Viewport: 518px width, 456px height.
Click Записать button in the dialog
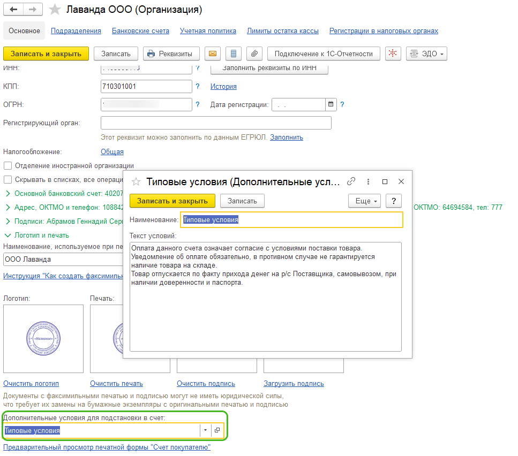point(242,201)
